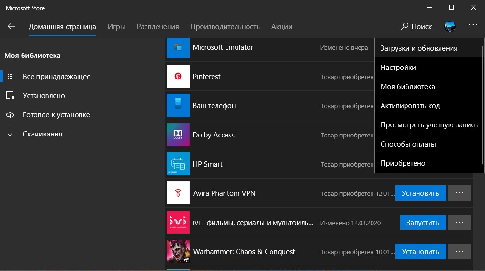Select Готовое к установке in the sidebar
The width and height of the screenshot is (485, 271).
tap(56, 115)
